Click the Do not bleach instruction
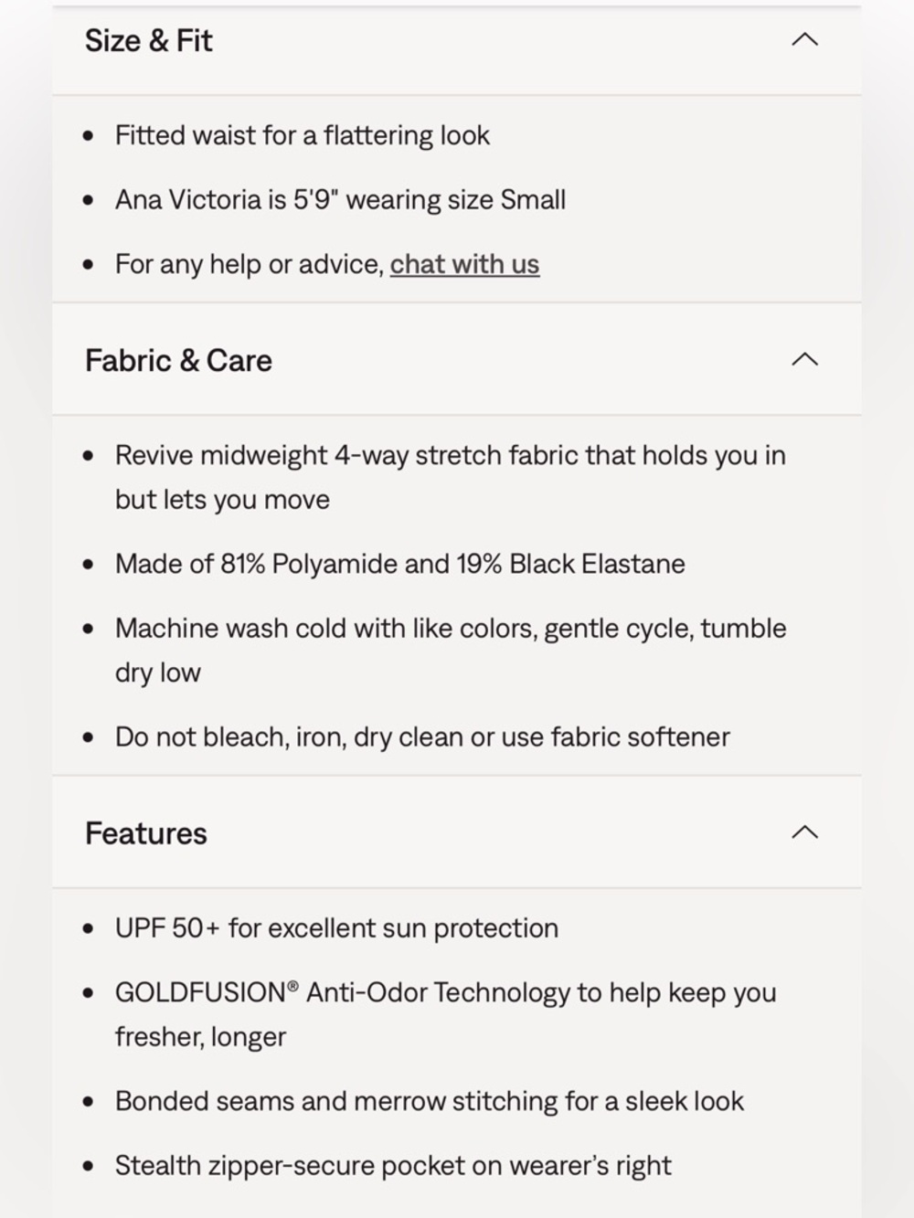The image size is (914, 1218). point(422,737)
